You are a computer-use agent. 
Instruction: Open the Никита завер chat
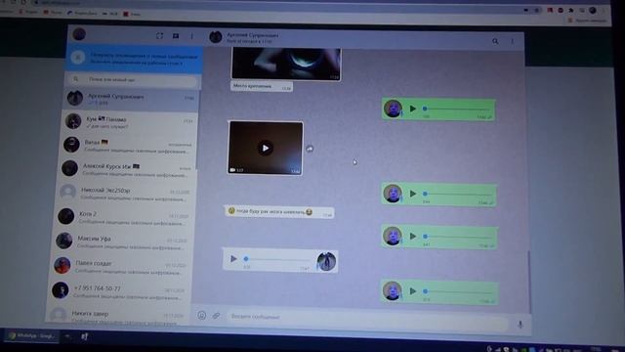tap(116, 315)
